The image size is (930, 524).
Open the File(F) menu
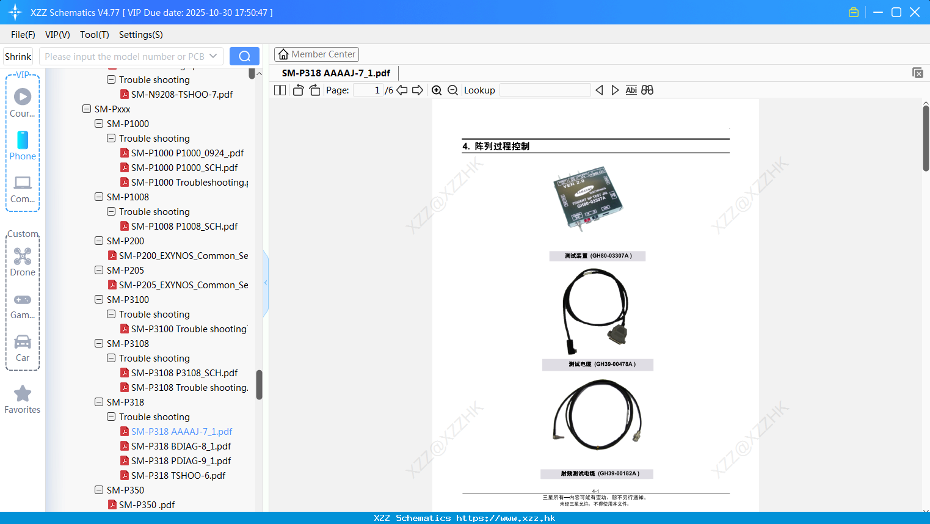pyautogui.click(x=23, y=35)
